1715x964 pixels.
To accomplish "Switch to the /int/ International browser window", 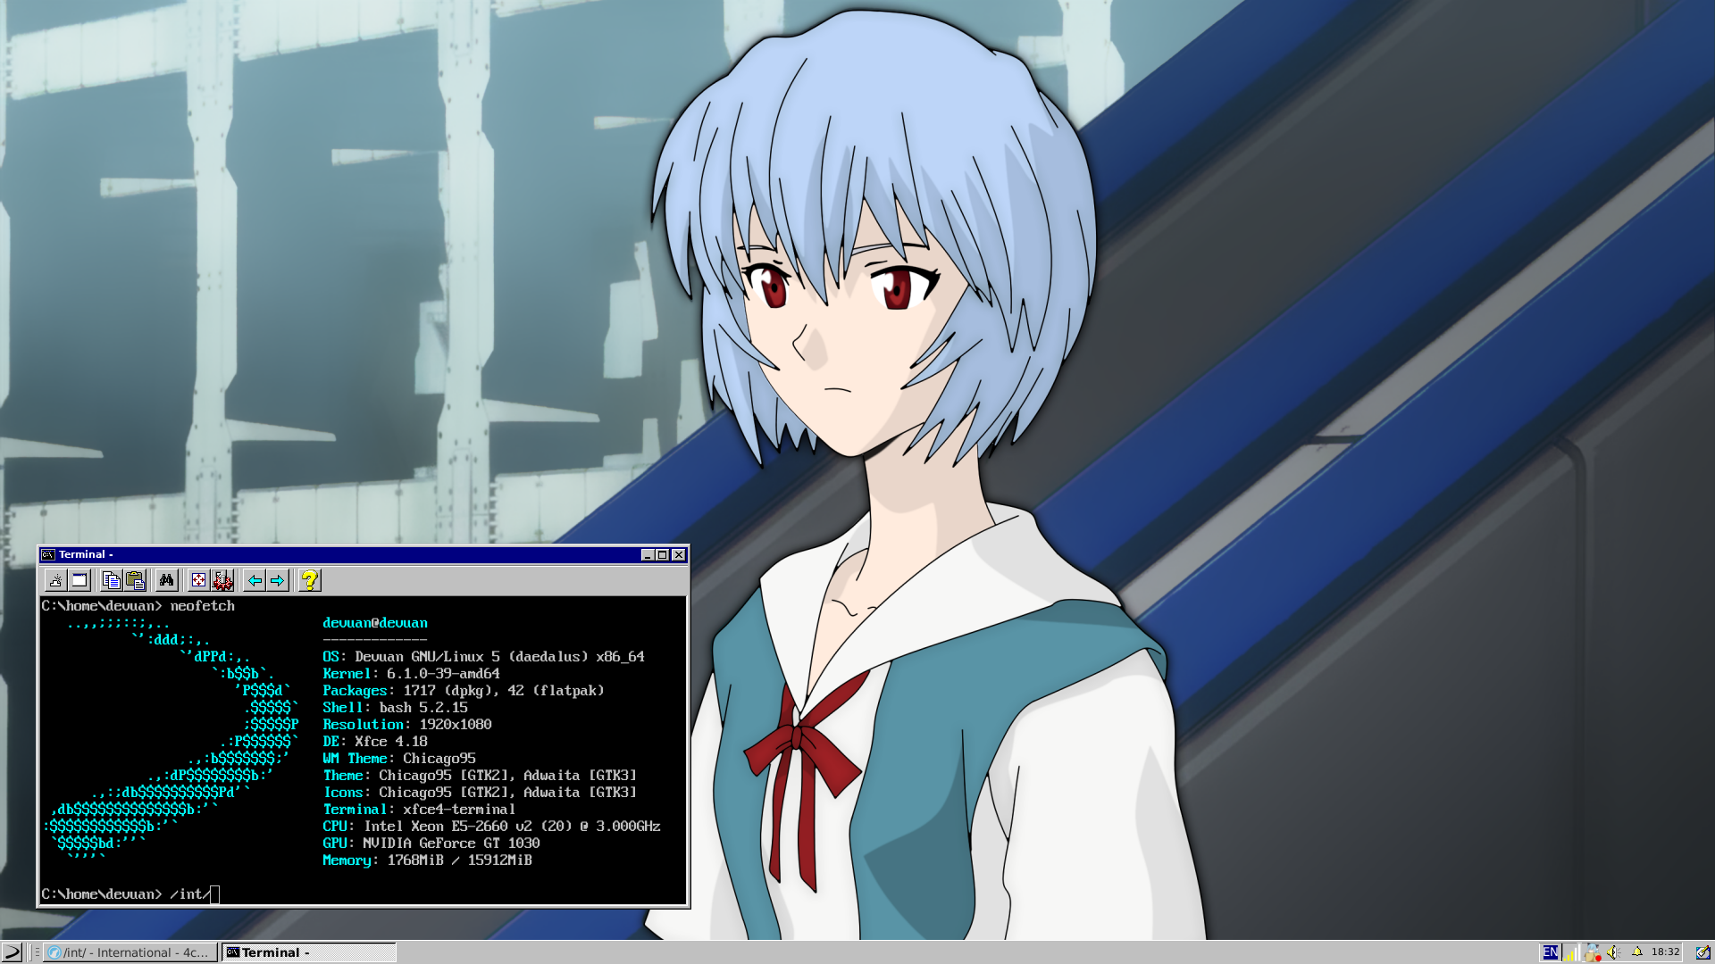I will [132, 952].
